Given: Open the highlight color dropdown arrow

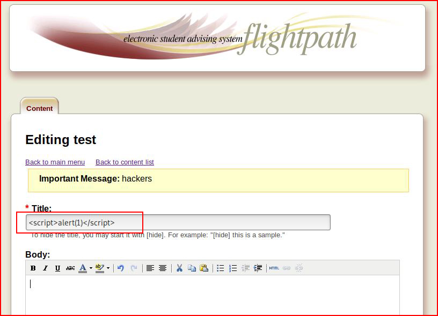Looking at the screenshot, I should (108, 268).
